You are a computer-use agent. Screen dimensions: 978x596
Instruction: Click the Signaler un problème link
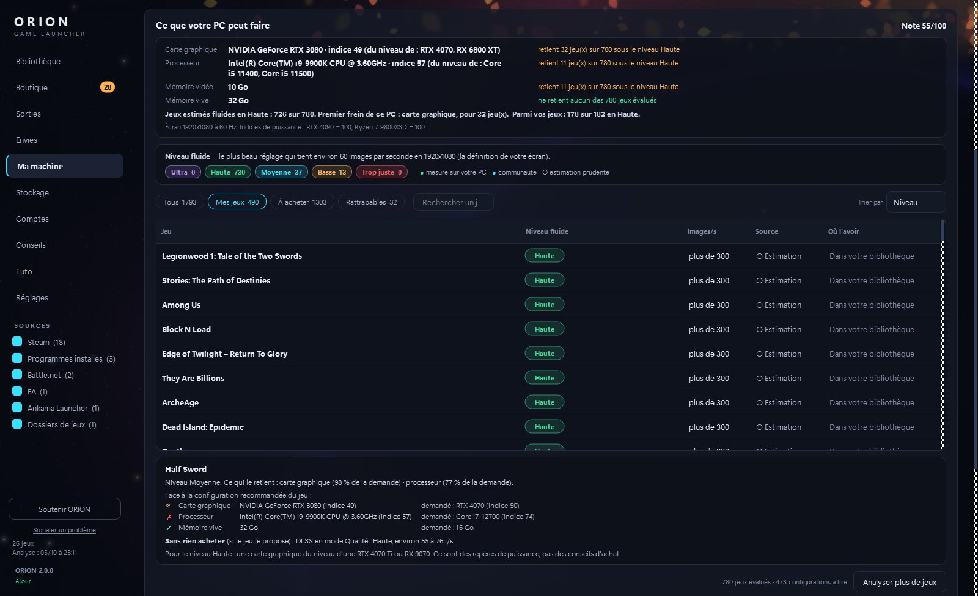coord(64,530)
